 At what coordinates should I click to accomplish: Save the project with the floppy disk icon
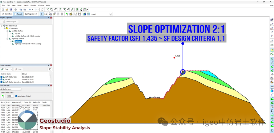pos(11,9)
